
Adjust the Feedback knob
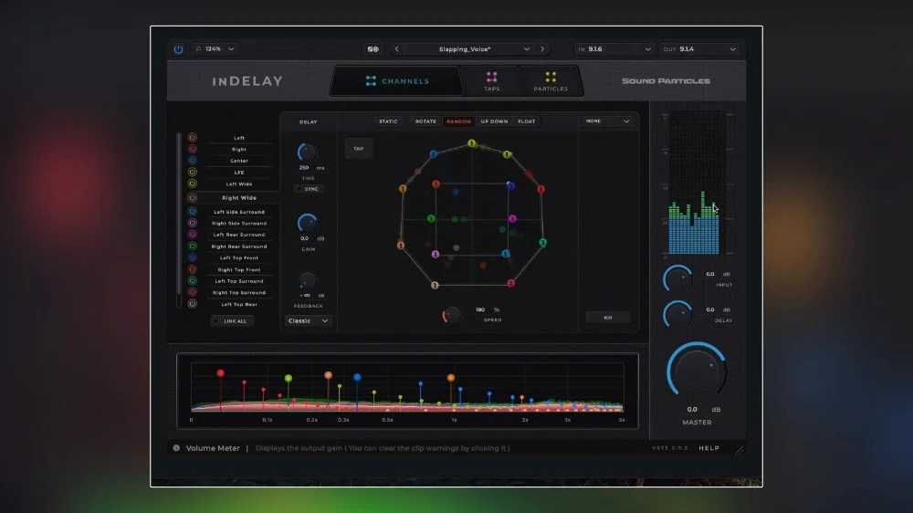click(308, 280)
